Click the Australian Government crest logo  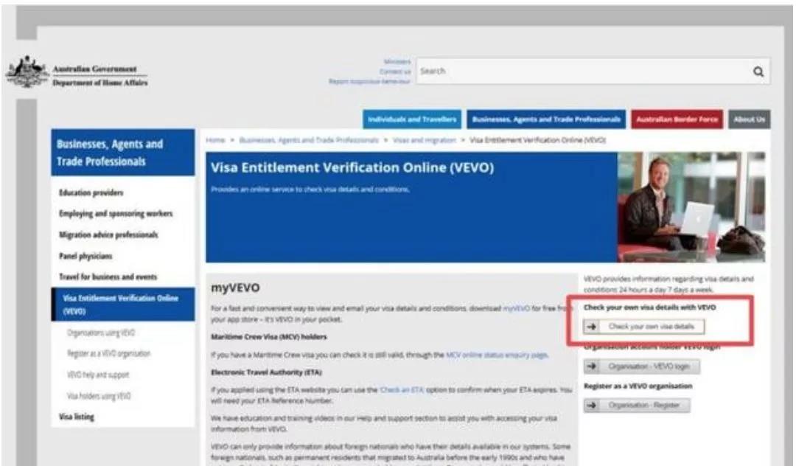tap(27, 72)
